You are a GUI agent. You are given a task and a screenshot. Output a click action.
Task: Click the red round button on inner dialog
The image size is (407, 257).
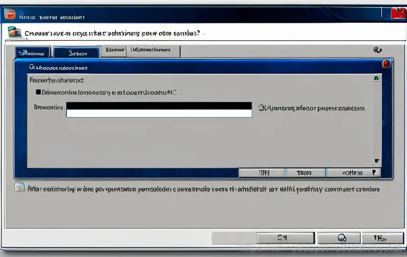point(386,65)
